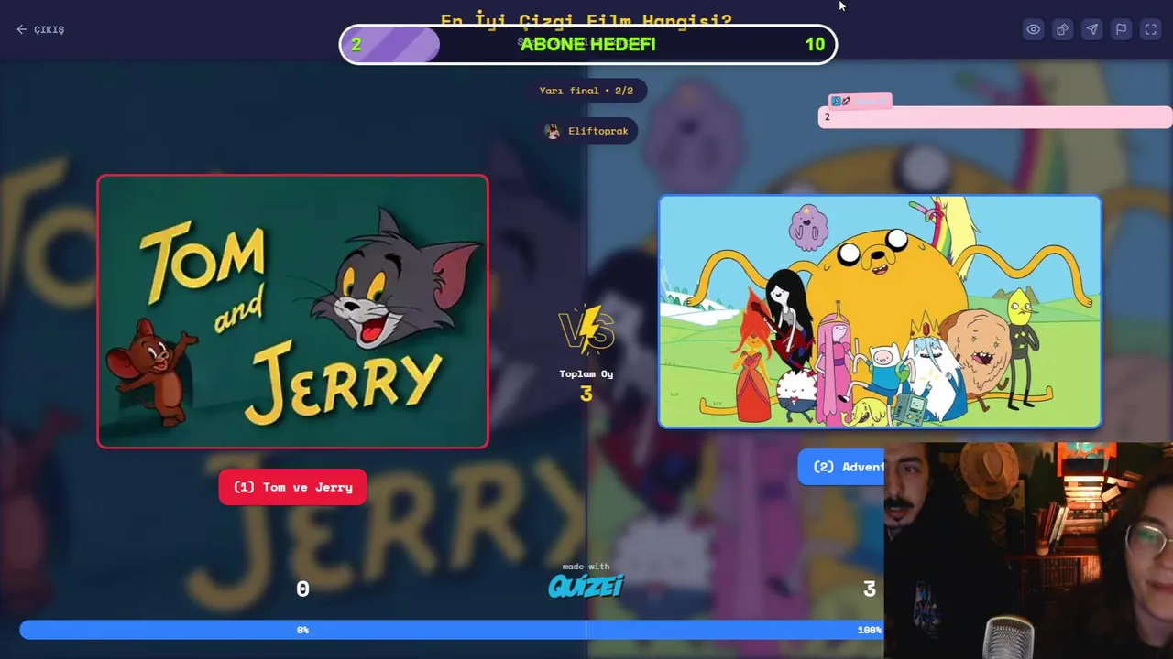Click the ABONE HEDEFI progress bar
Image resolution: width=1173 pixels, height=659 pixels.
coord(587,44)
